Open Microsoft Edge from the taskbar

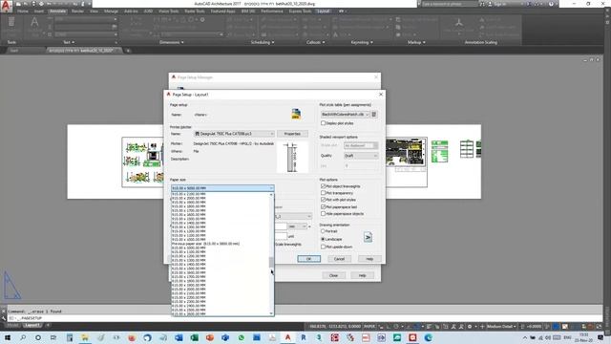[x=429, y=337]
